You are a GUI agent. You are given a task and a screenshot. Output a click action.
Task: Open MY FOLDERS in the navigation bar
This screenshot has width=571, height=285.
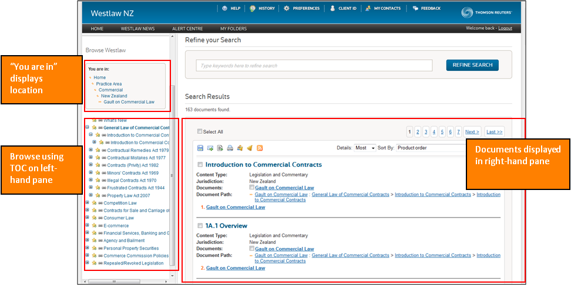coord(233,29)
